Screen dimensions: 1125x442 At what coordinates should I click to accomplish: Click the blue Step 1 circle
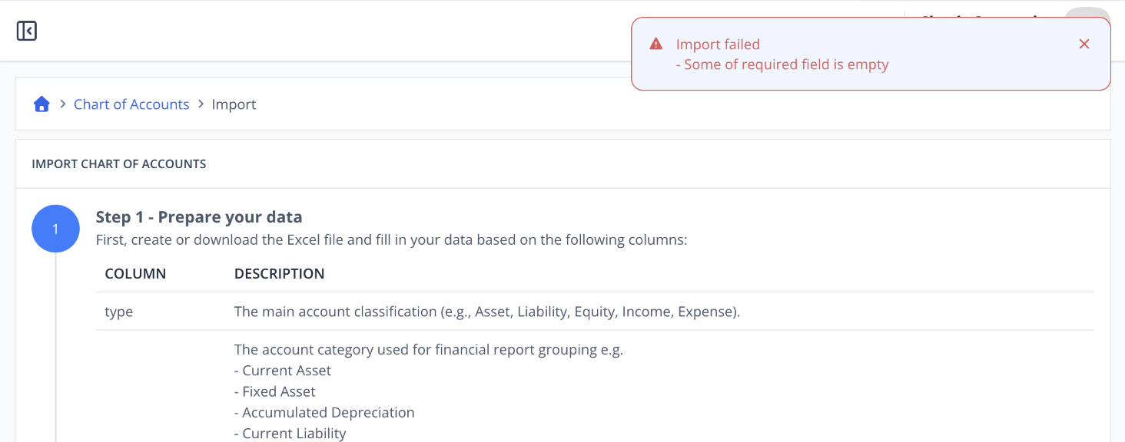[55, 229]
